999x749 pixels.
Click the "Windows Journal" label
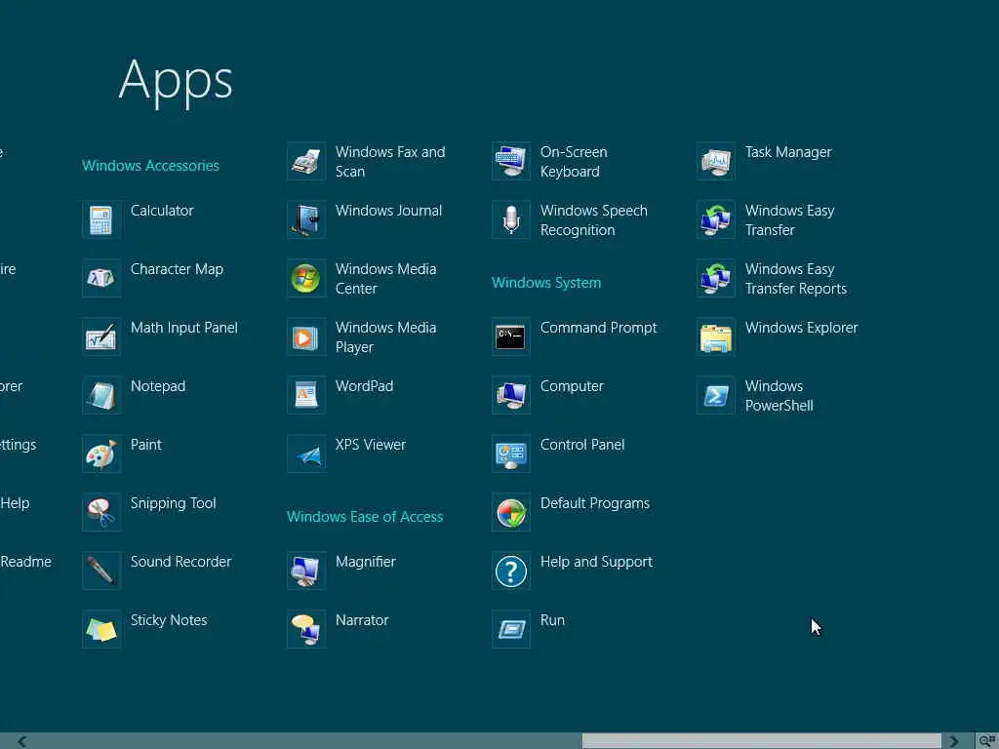click(388, 211)
